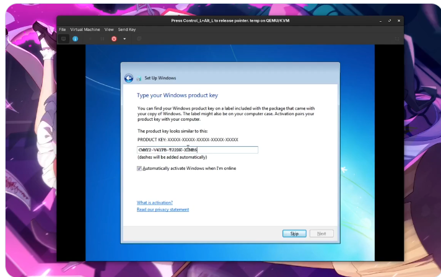Open the What is activation? link
This screenshot has height=277, width=441.
tap(155, 203)
